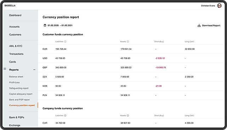Click Short (Buy) header in Customer funds table
The image size is (227, 130).
[159, 42]
